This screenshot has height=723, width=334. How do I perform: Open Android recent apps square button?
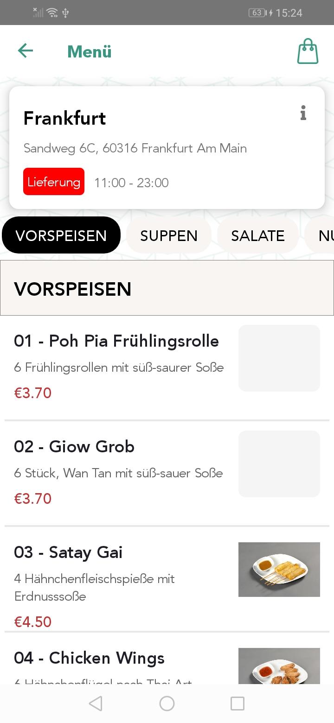click(x=237, y=704)
